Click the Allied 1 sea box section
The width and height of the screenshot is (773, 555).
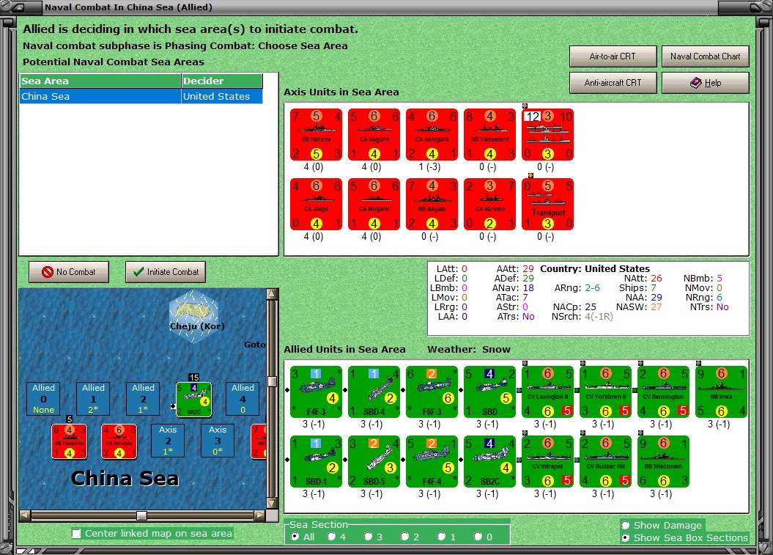click(x=93, y=399)
